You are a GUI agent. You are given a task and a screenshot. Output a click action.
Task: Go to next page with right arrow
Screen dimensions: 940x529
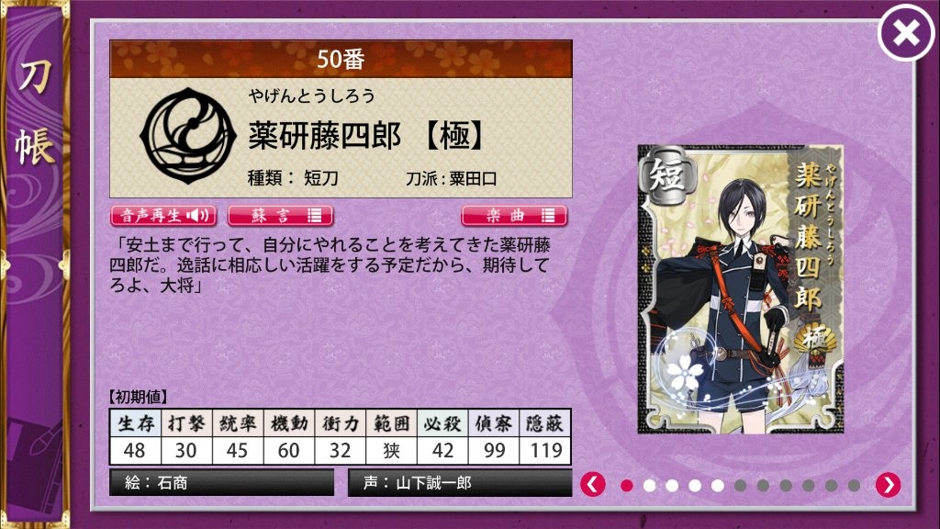click(888, 484)
